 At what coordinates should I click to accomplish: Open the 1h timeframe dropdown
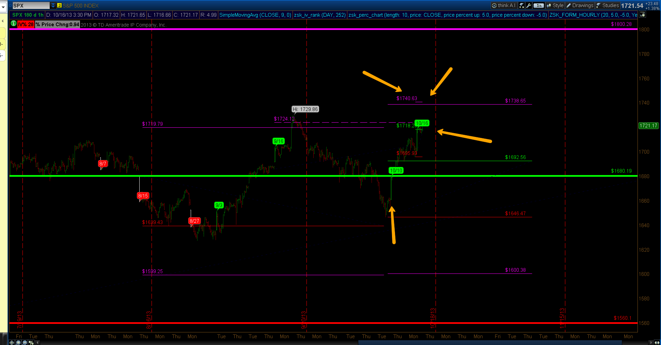(x=538, y=5)
